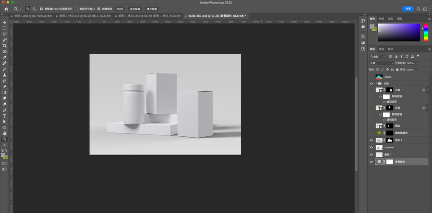
Task: Open the History panel icon
Action: click(x=363, y=21)
